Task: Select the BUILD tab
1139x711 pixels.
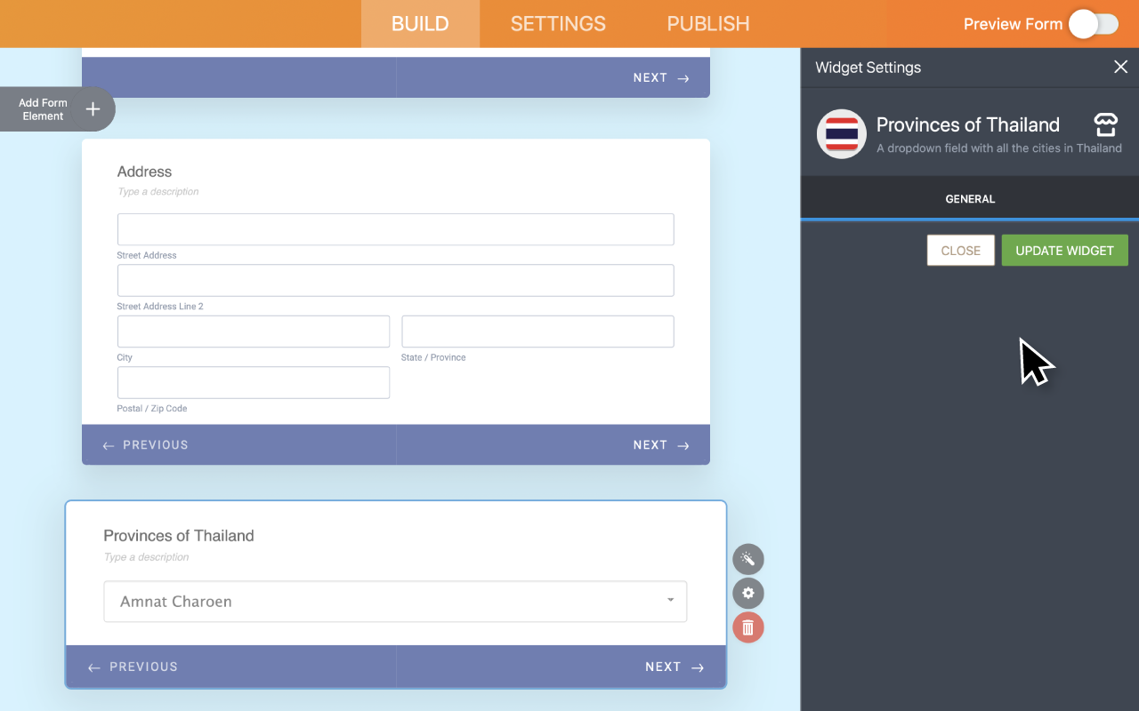Action: coord(420,24)
